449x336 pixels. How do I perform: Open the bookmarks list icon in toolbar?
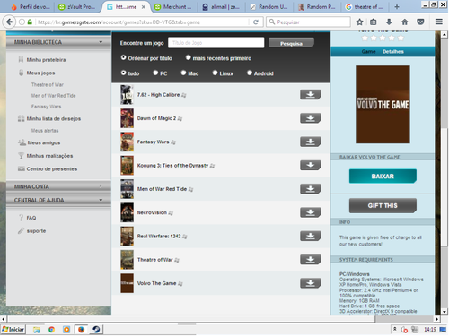click(x=373, y=22)
